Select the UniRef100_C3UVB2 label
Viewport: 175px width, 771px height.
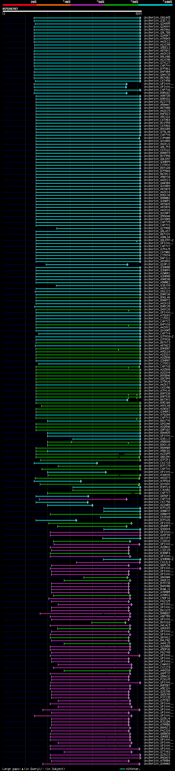pyautogui.click(x=157, y=490)
